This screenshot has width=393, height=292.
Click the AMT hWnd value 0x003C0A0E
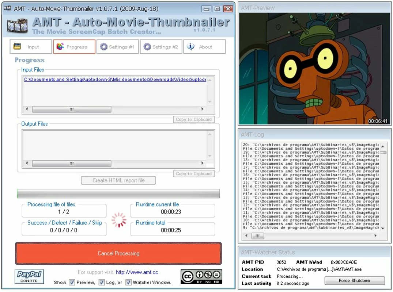pyautogui.click(x=344, y=262)
